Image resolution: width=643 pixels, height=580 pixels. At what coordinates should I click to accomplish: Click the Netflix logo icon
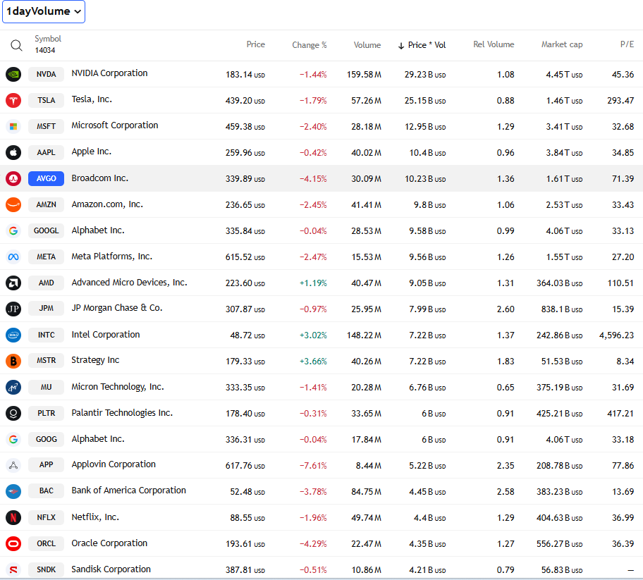click(x=13, y=517)
